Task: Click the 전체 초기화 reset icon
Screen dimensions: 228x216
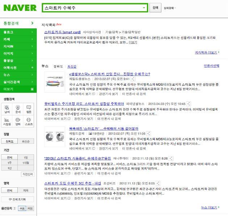Action: (x=10, y=199)
